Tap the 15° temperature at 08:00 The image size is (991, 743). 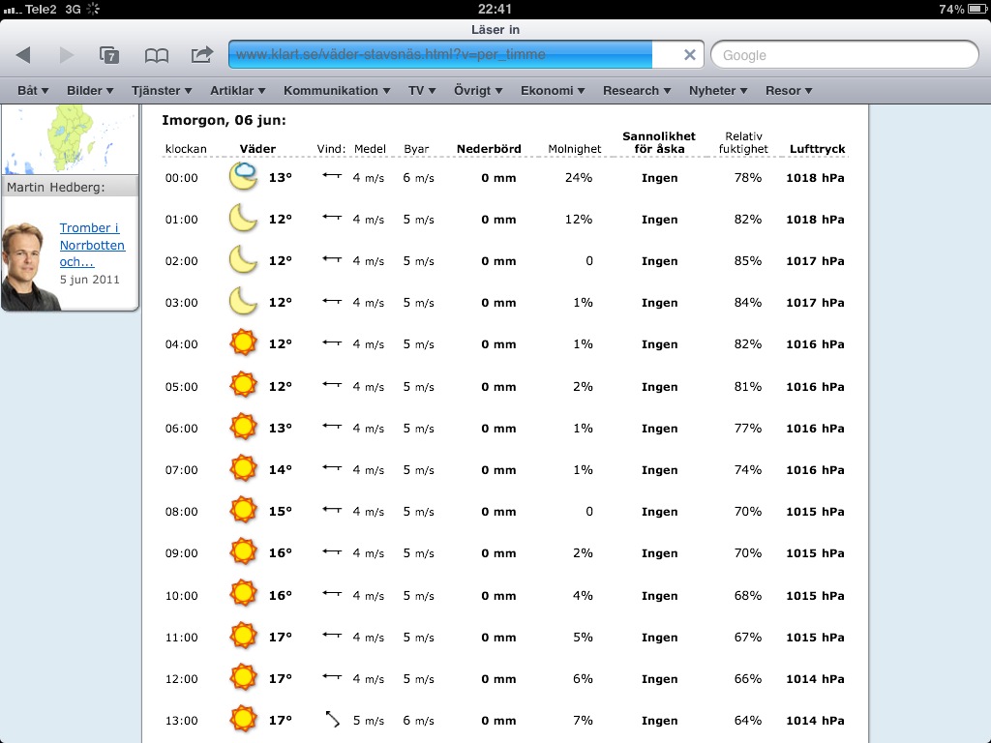(280, 511)
